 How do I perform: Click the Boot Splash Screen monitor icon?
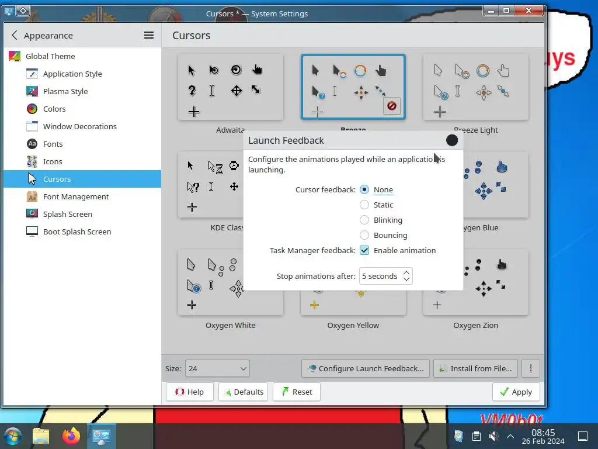(32, 232)
